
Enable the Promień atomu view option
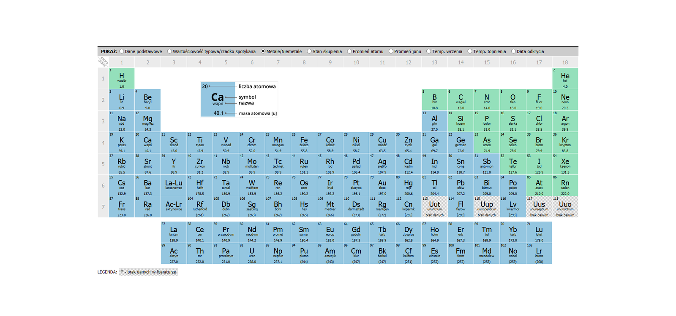[349, 51]
